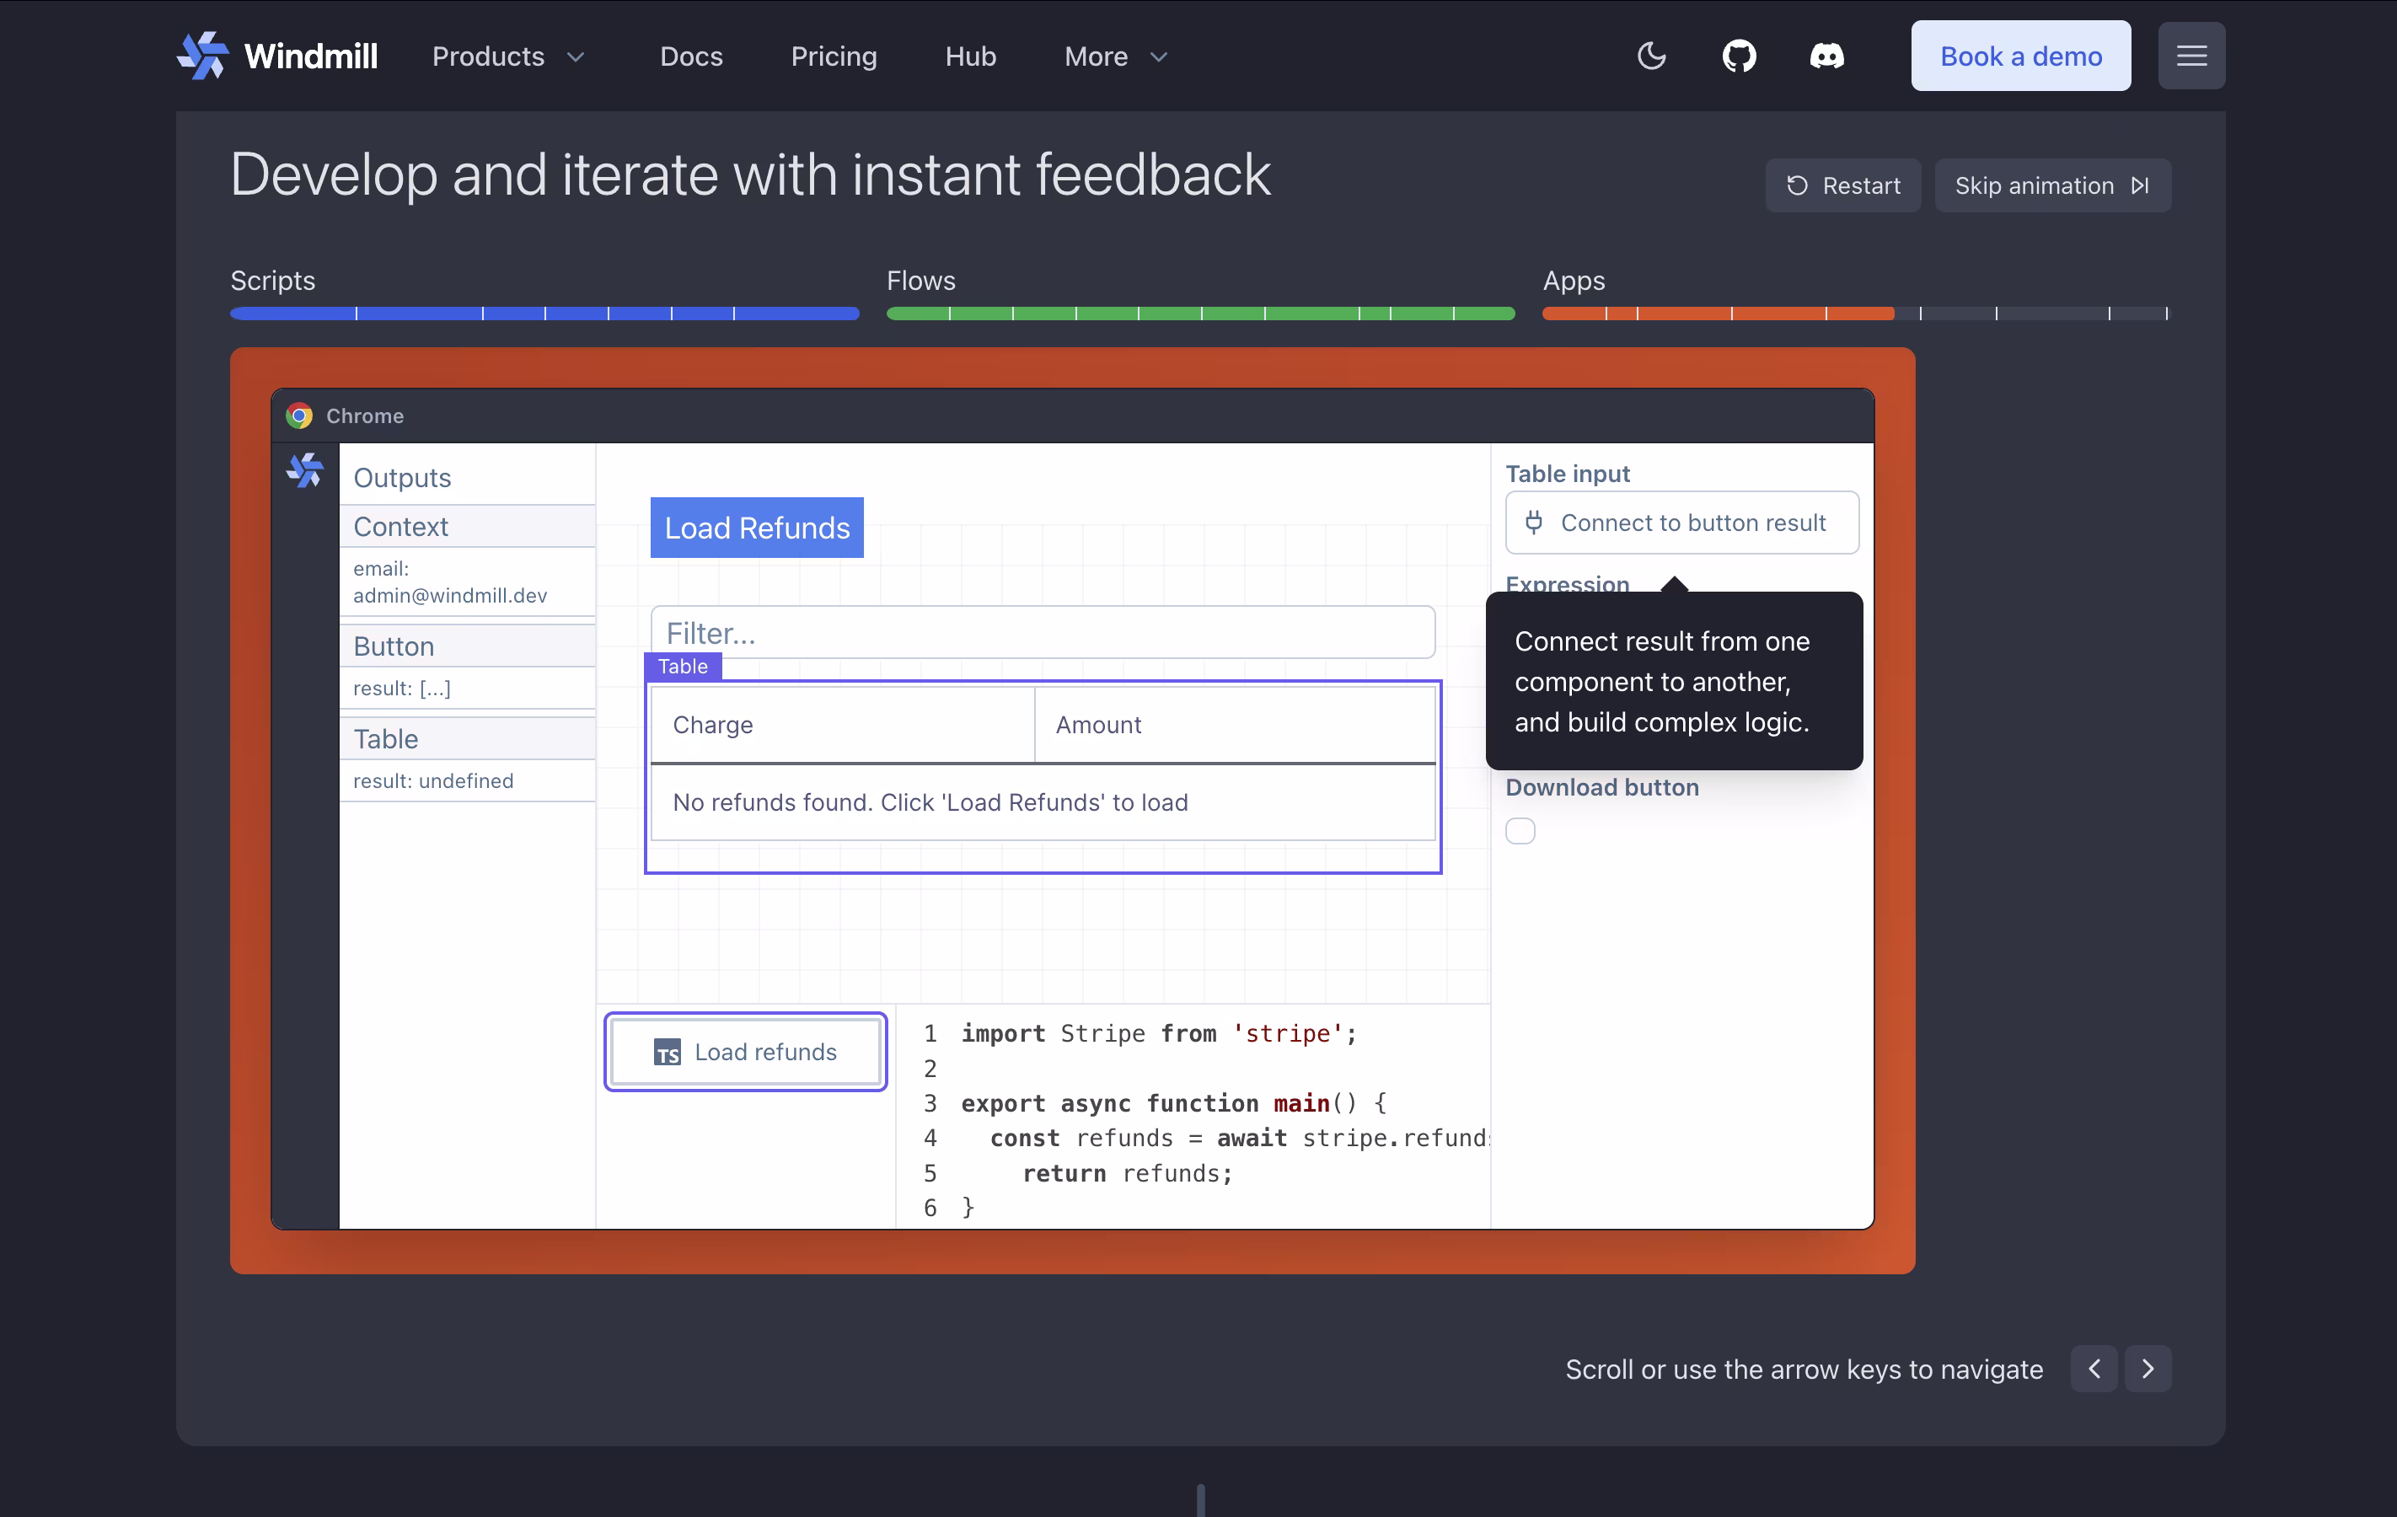The height and width of the screenshot is (1517, 2397).
Task: Click the Windmill logo icon in navbar
Action: click(203, 56)
